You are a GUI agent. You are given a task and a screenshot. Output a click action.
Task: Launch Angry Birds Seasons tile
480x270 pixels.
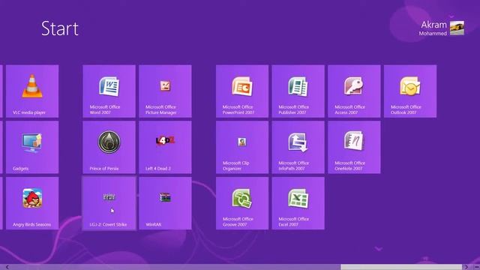[32, 203]
